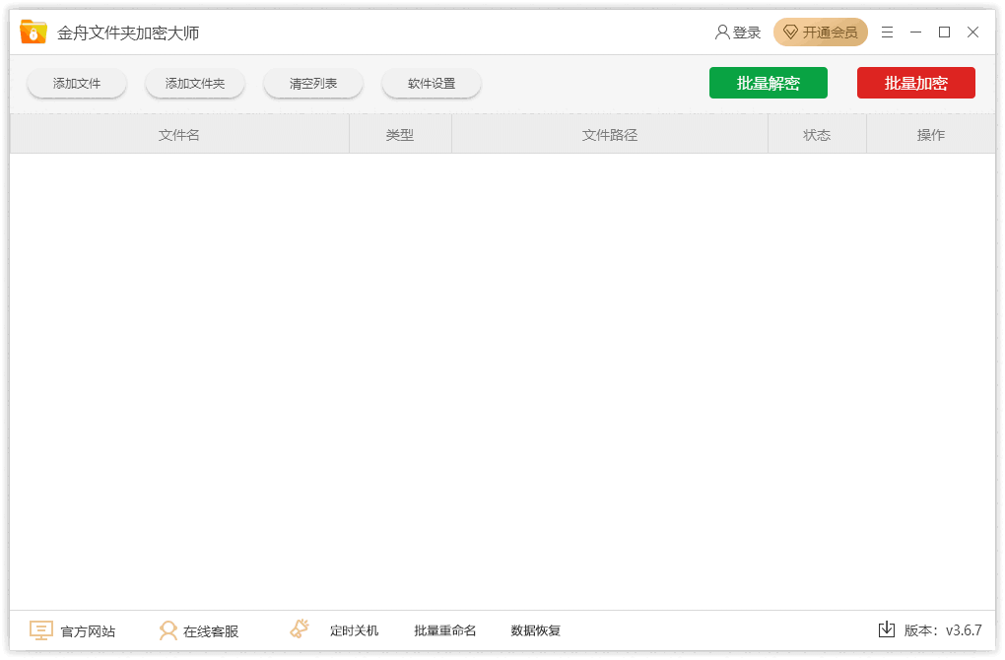The image size is (1005, 660).
Task: Open the hamburger main menu
Action: click(887, 33)
